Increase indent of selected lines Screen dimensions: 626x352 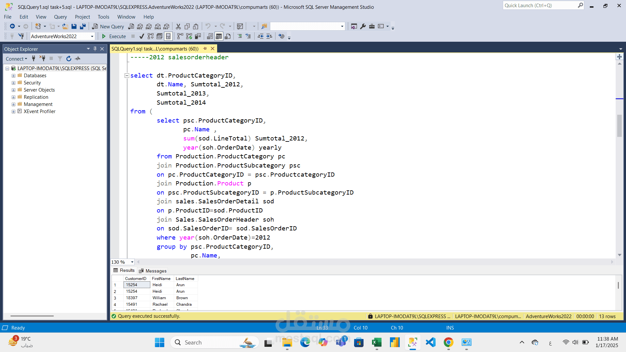[269, 36]
